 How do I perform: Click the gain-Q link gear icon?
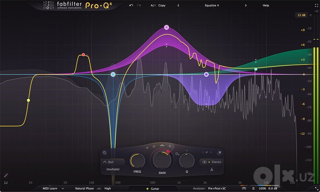pos(177,154)
